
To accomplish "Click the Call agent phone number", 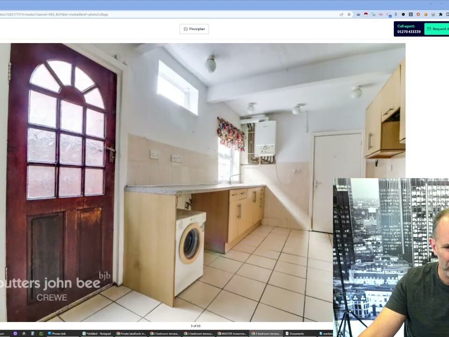I will [409, 32].
